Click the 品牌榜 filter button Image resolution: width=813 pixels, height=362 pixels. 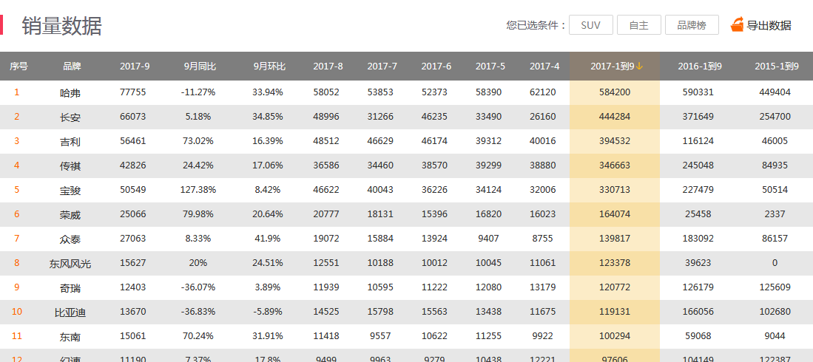click(692, 25)
